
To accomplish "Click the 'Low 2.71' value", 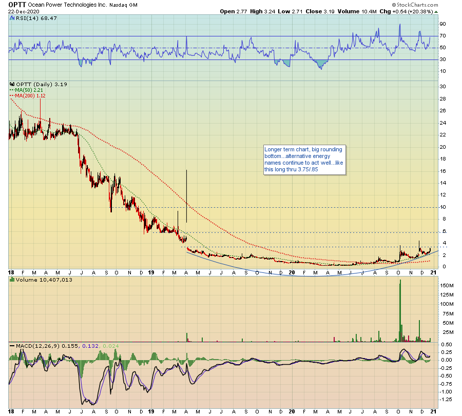I will point(290,11).
